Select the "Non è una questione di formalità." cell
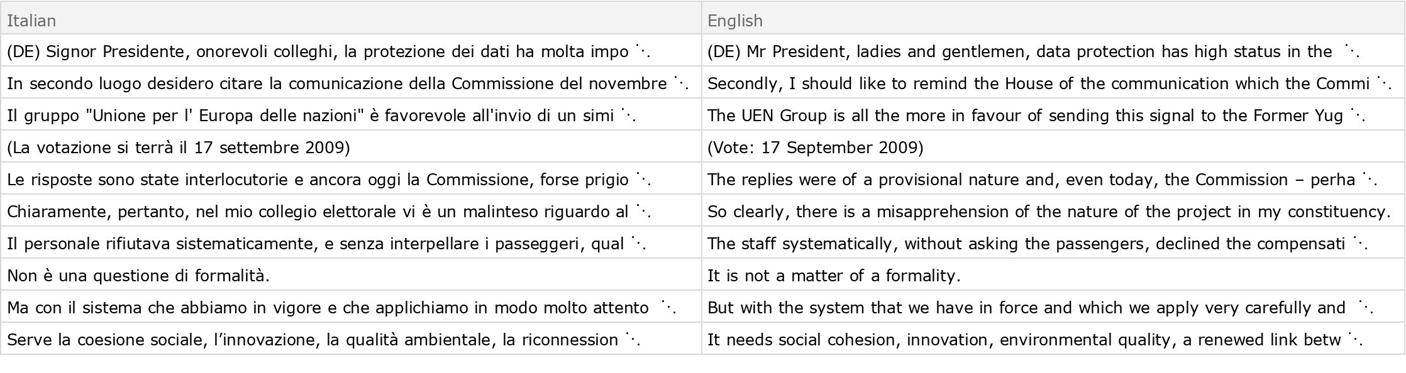The width and height of the screenshot is (1406, 373). tap(138, 276)
